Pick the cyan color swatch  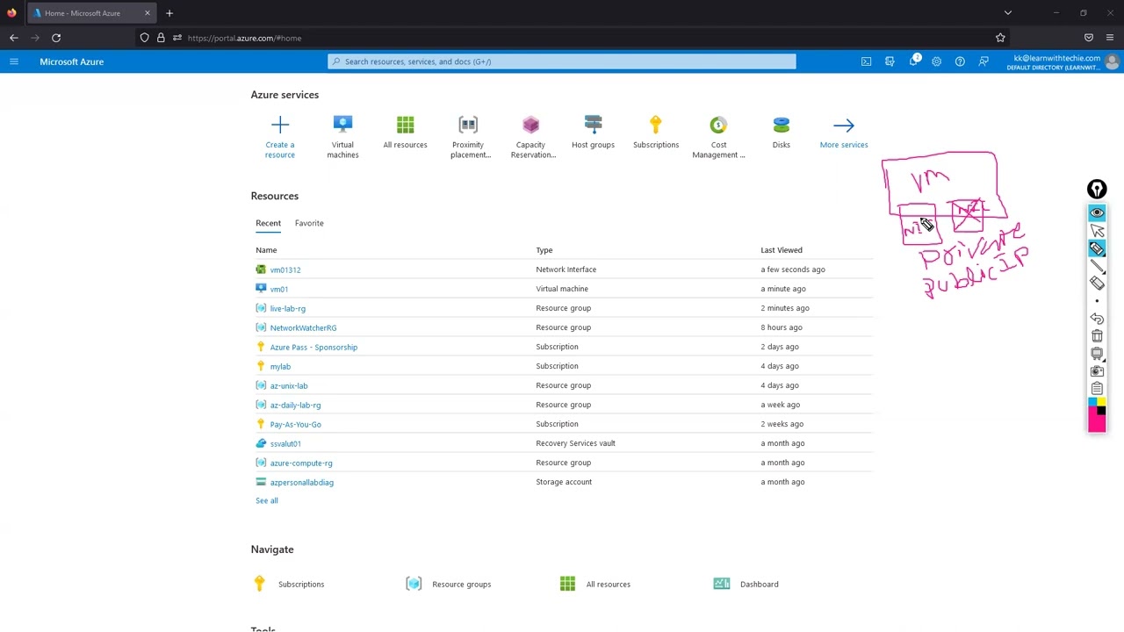pyautogui.click(x=1092, y=402)
